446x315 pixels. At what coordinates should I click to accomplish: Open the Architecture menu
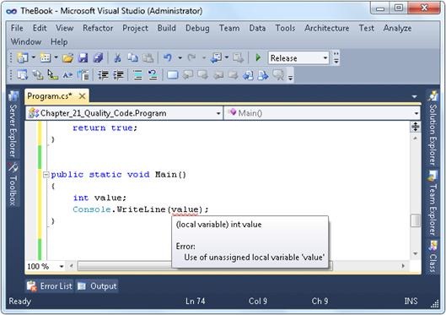(x=327, y=28)
